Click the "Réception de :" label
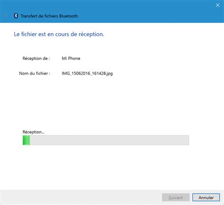 click(x=36, y=58)
